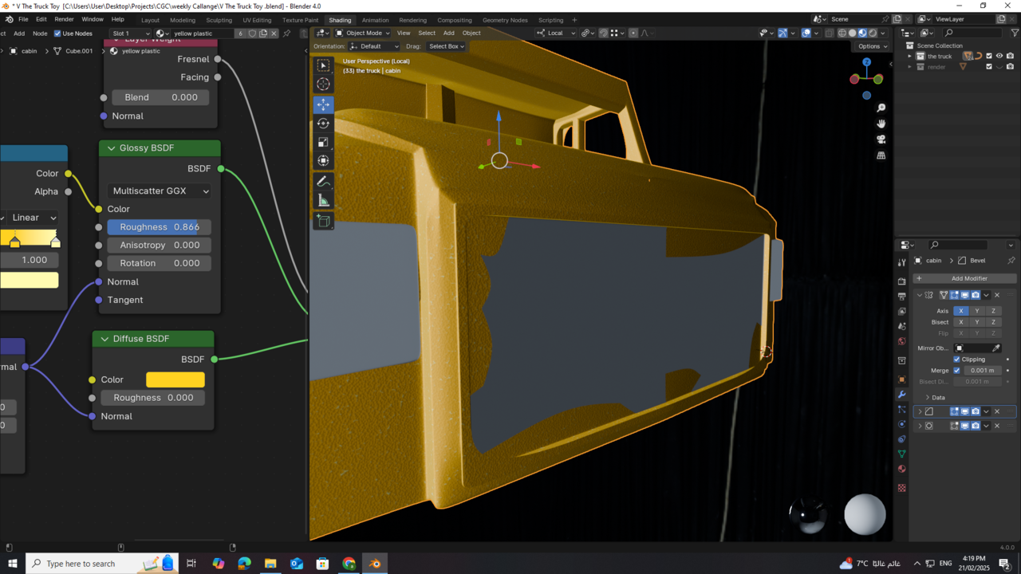
Task: Open the Material properties tab
Action: click(x=902, y=469)
